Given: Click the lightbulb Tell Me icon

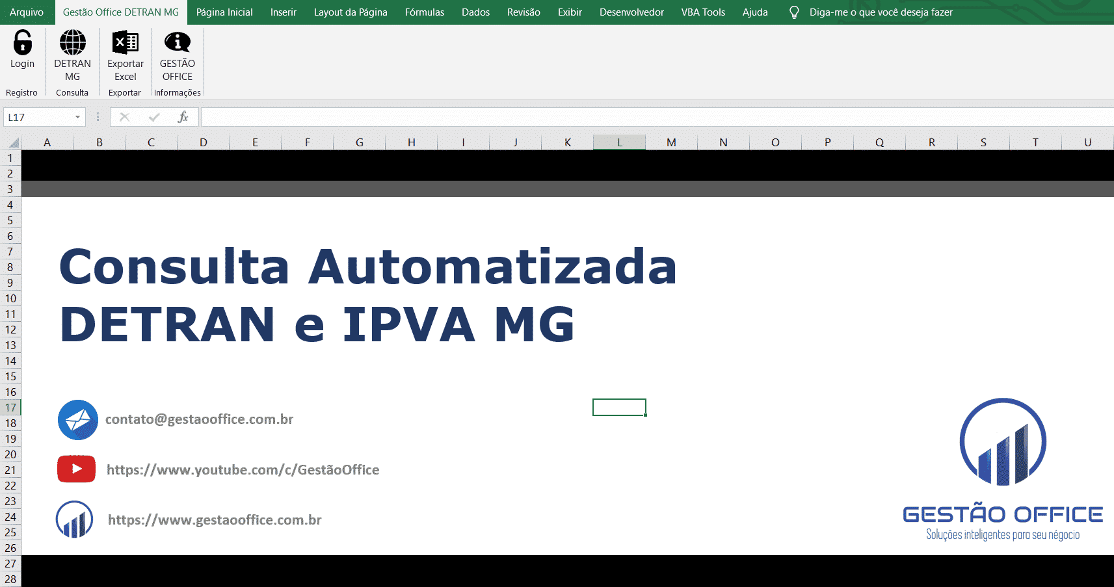Looking at the screenshot, I should click(x=794, y=12).
